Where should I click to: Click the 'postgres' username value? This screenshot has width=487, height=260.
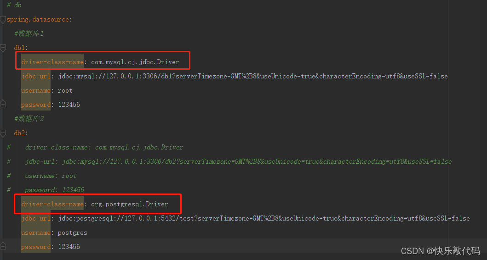click(72, 233)
